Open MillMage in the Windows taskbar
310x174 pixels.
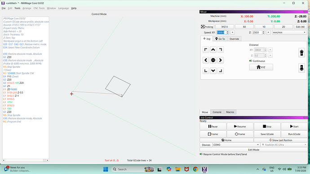[204, 169]
